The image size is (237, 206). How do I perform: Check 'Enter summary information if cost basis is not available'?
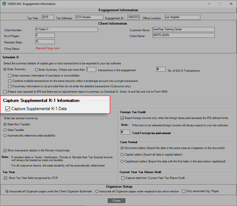(10, 76)
